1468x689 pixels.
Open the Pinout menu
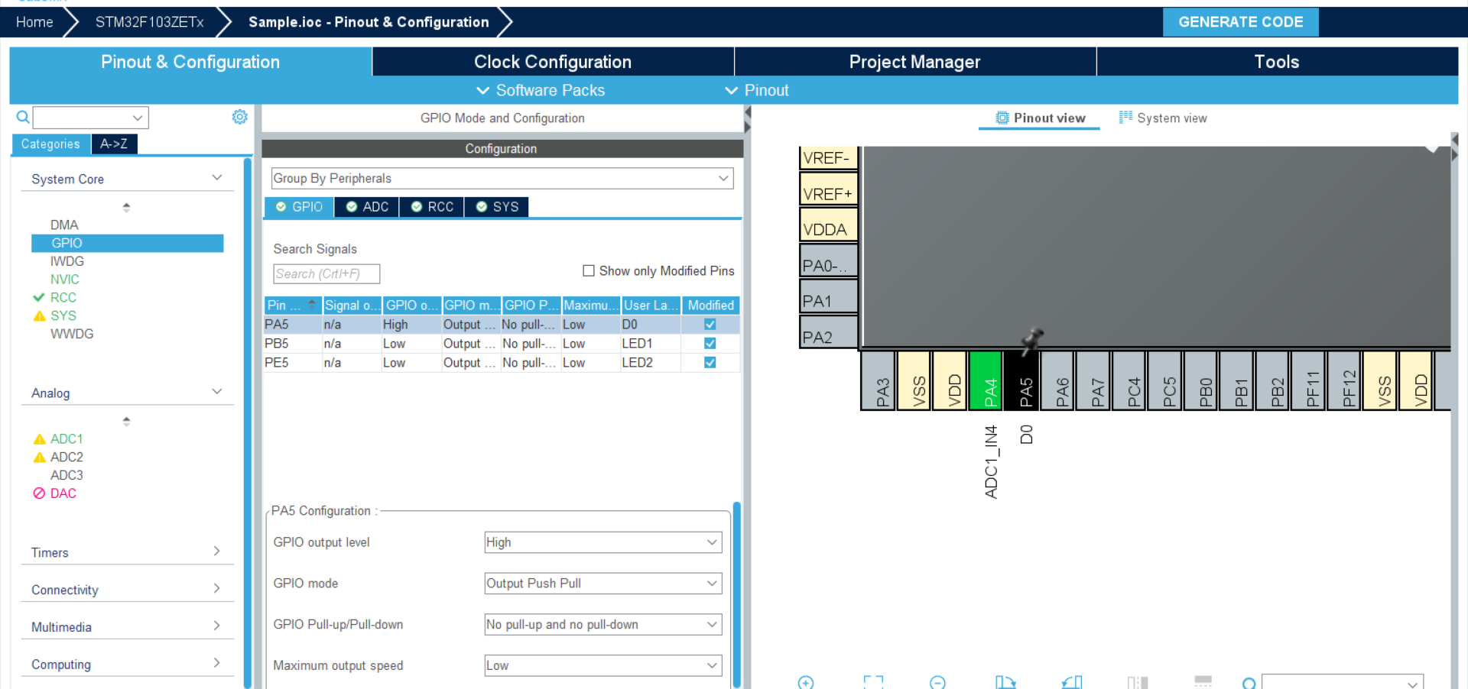(x=756, y=90)
